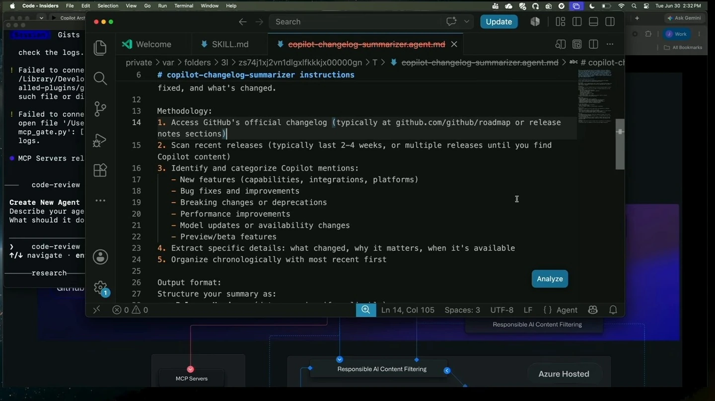The height and width of the screenshot is (401, 715).
Task: Open errors and warnings problems indicator
Action: click(x=130, y=310)
